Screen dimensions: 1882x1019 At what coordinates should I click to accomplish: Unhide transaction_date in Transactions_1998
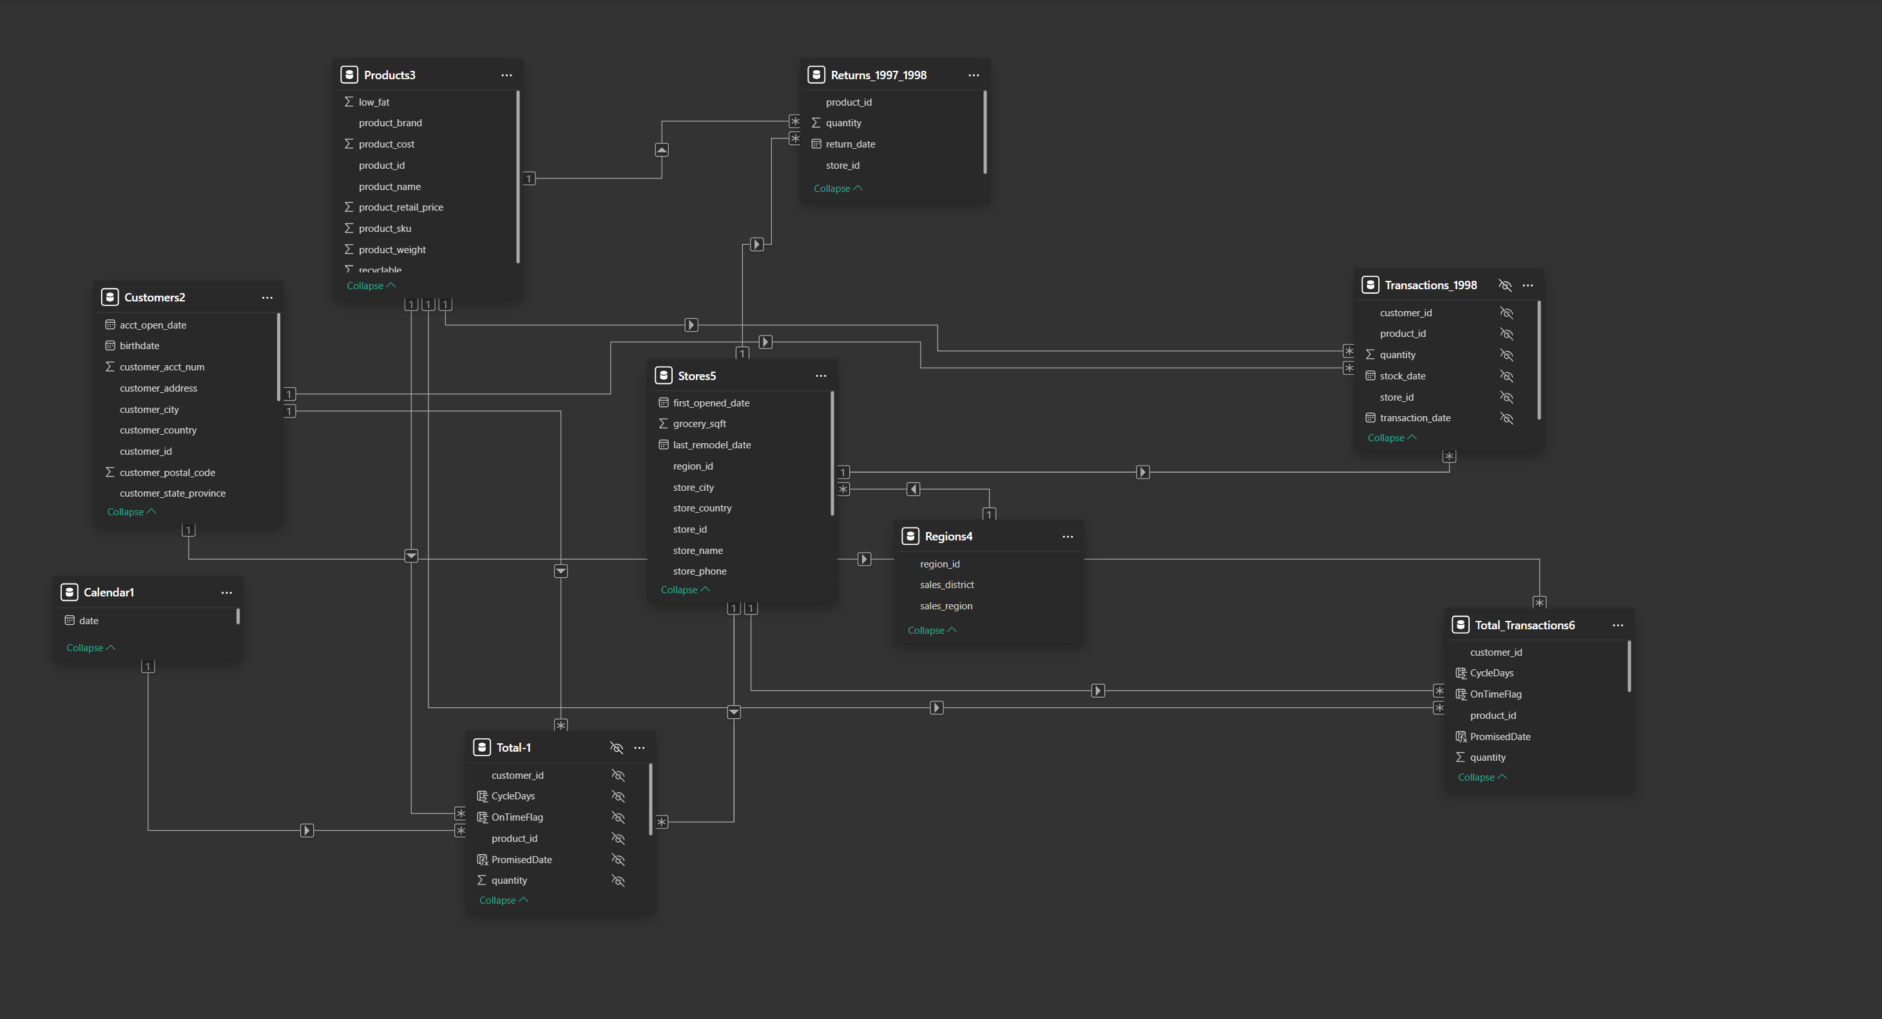pyautogui.click(x=1506, y=418)
